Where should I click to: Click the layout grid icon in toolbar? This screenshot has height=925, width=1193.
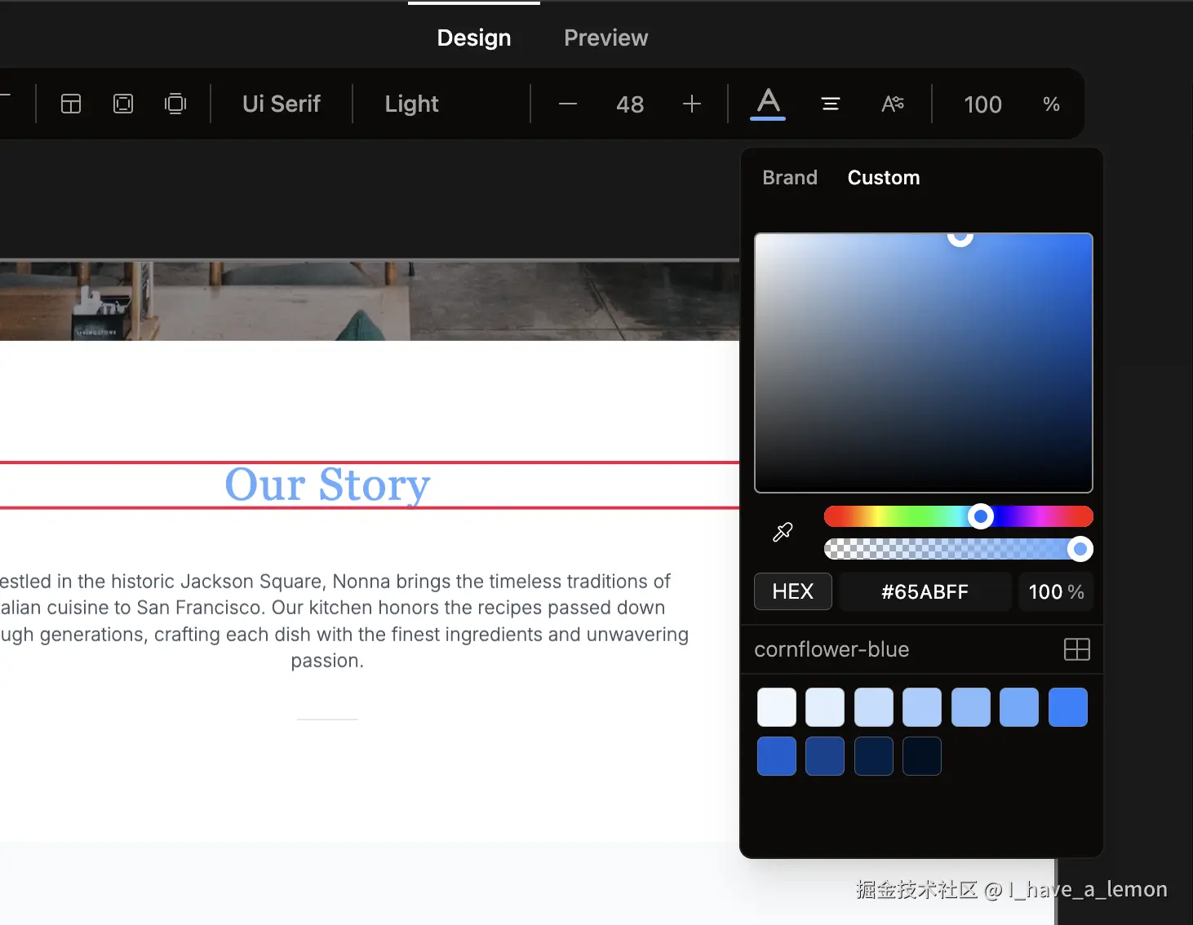[x=71, y=104]
